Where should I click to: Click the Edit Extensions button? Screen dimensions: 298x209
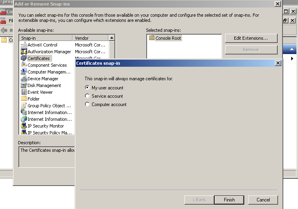pos(251,38)
